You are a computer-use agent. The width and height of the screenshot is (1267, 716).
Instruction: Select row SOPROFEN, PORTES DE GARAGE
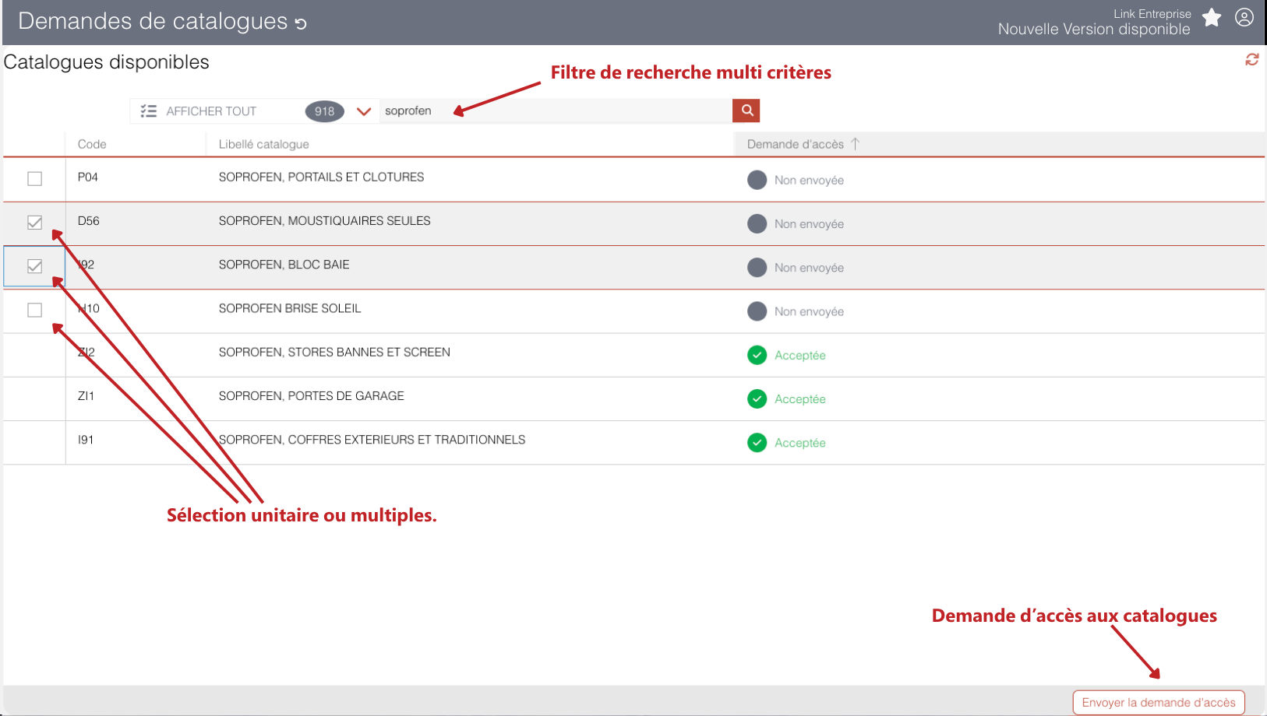pyautogui.click(x=633, y=399)
